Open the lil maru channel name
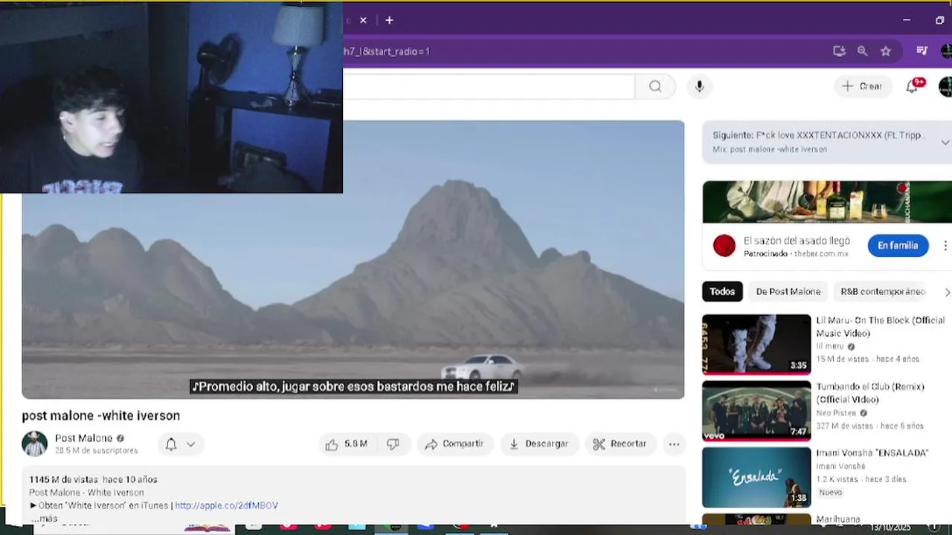 (x=832, y=346)
